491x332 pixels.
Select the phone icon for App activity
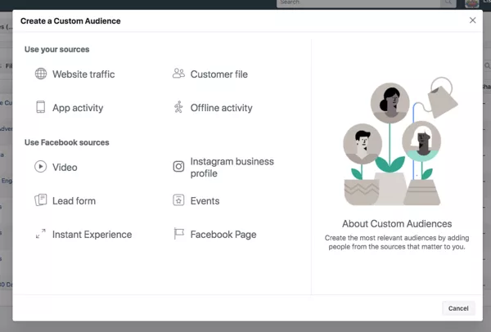pos(41,107)
